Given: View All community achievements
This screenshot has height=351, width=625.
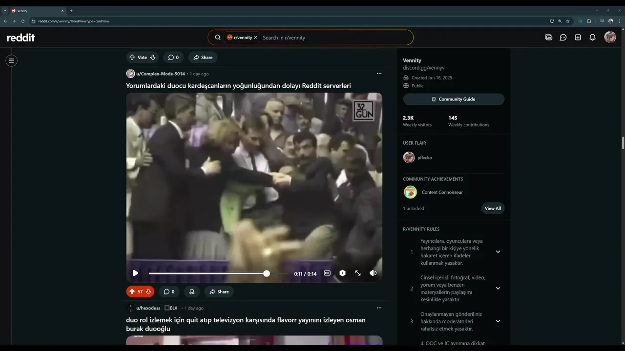Looking at the screenshot, I should 493,208.
